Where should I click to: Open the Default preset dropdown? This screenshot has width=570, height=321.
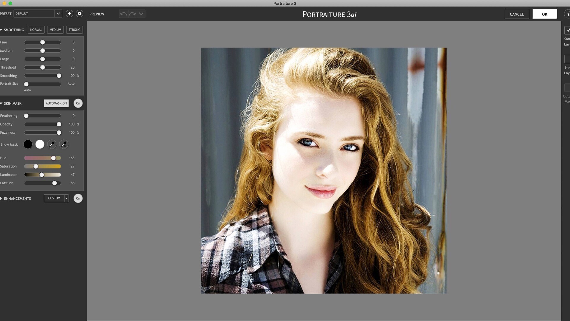click(x=58, y=14)
